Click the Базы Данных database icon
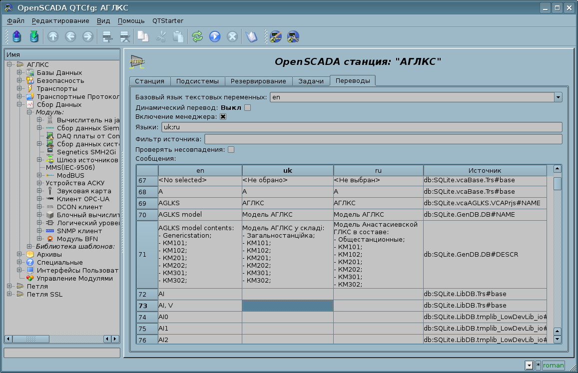 (30, 72)
